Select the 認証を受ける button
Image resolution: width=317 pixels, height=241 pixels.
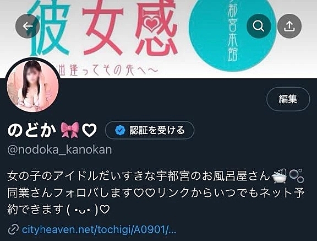pyautogui.click(x=150, y=130)
